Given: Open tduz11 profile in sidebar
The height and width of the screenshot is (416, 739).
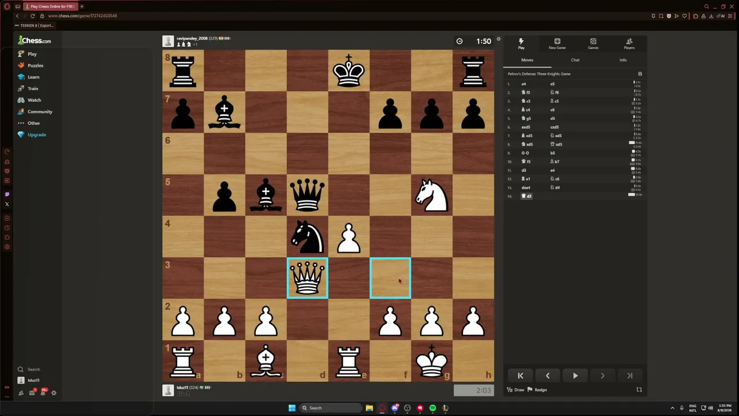Looking at the screenshot, I should tap(28, 380).
